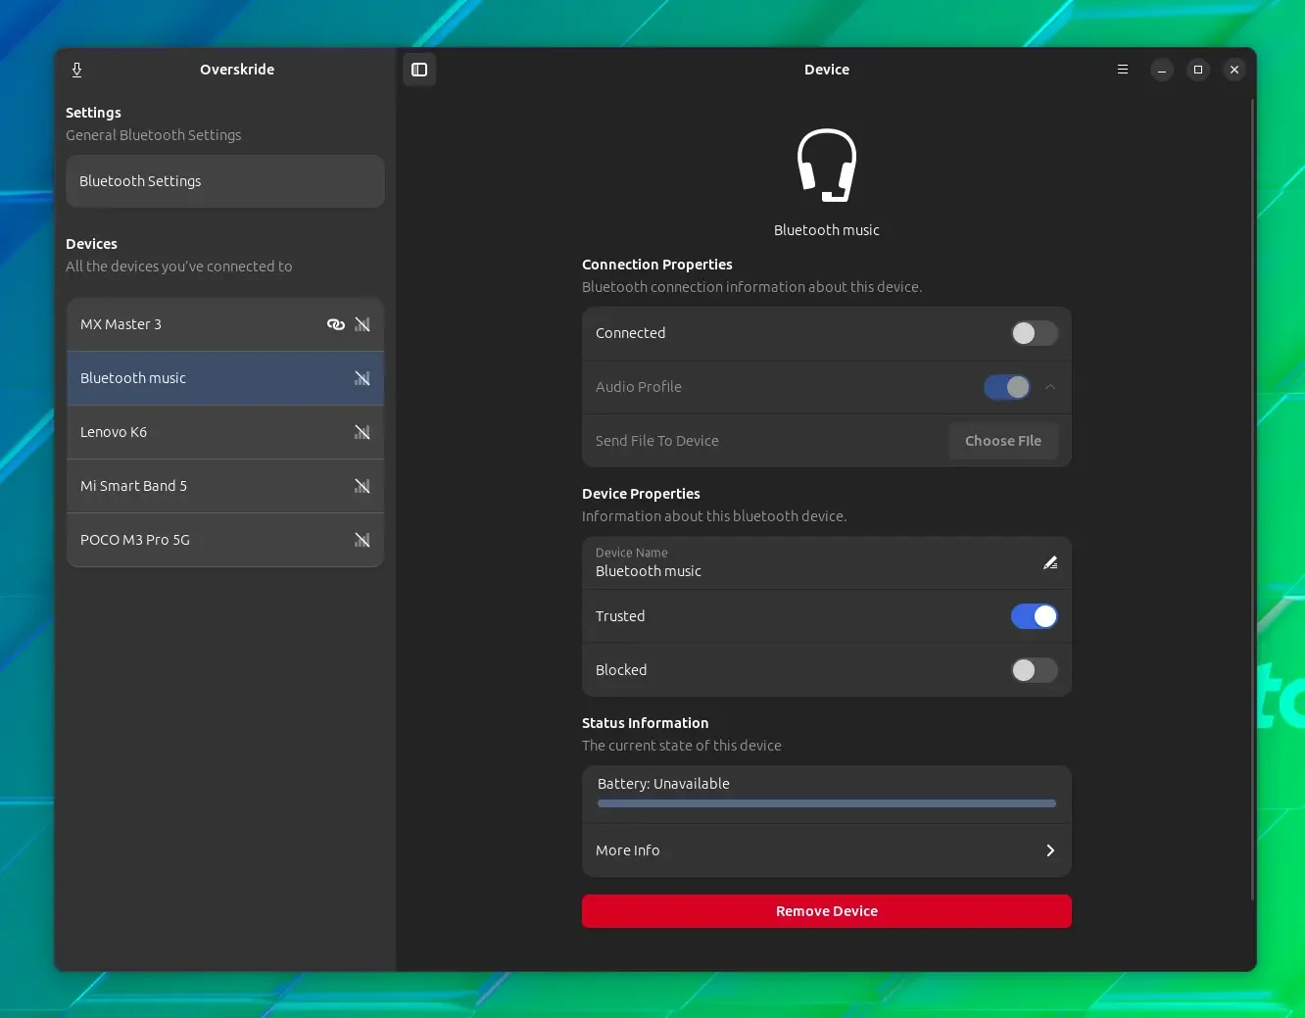Collapse the Audio Profile chevron
The height and width of the screenshot is (1018, 1305).
point(1050,387)
